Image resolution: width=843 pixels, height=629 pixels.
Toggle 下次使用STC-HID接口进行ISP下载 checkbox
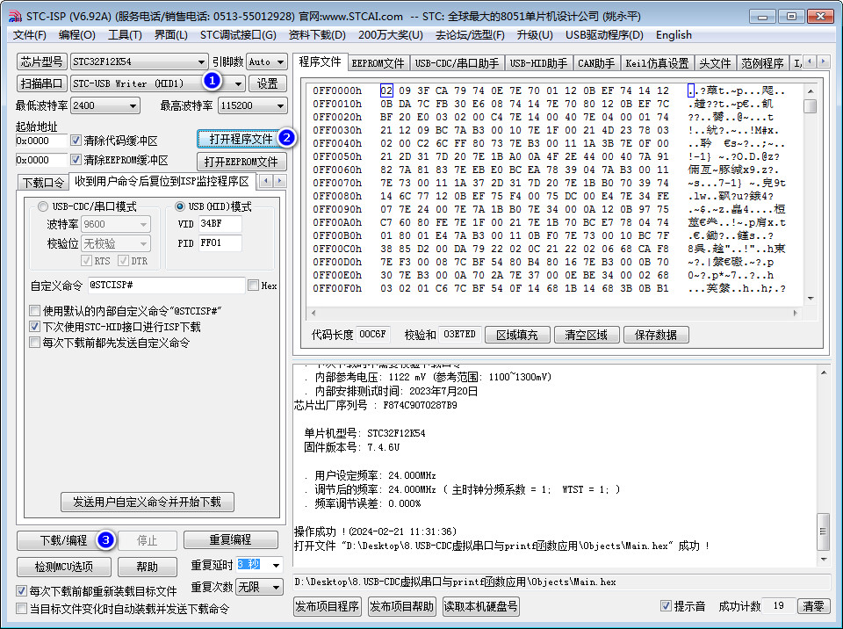[35, 327]
